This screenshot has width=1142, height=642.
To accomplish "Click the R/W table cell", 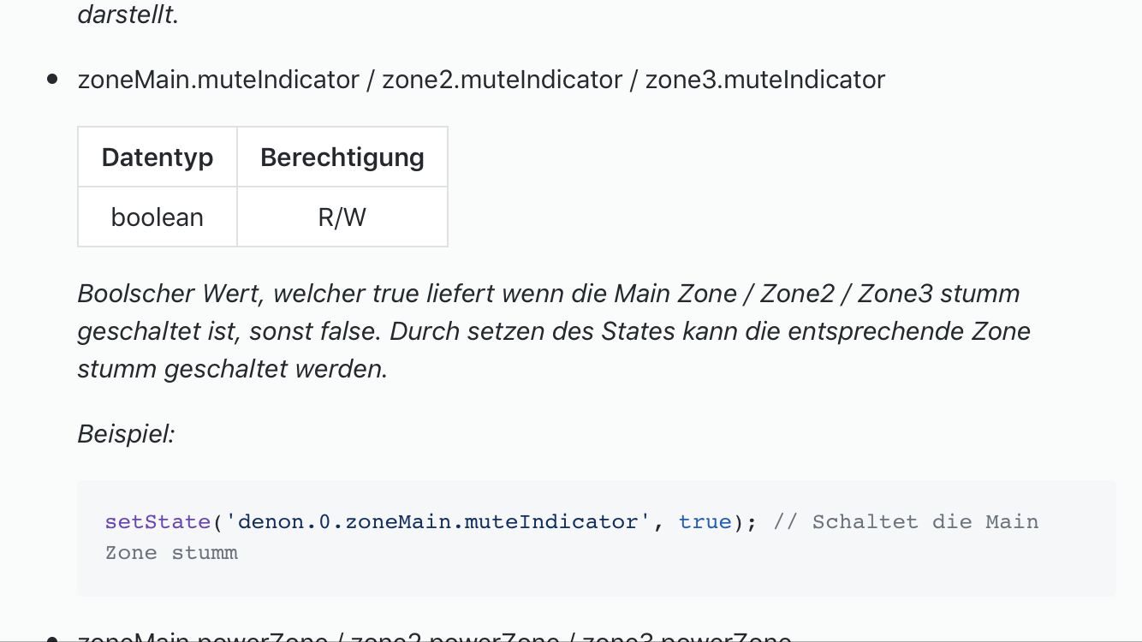I will tap(342, 217).
